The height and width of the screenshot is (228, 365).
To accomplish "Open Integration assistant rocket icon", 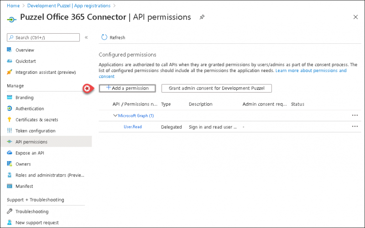I will point(10,72).
